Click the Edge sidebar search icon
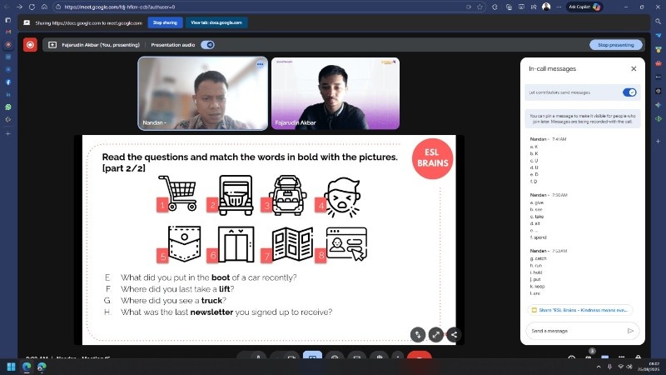 658,21
